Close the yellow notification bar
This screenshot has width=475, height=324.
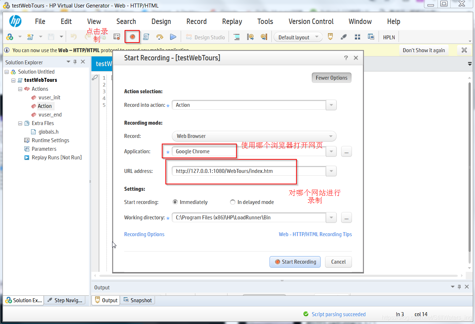tap(464, 50)
